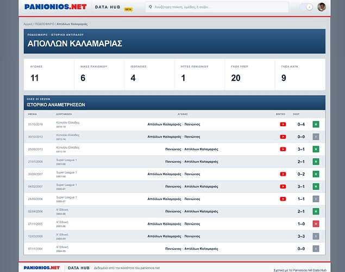Open the 04/02/2007 Πανιώνιος – Απόλλων Καλαμαριάς match

tap(192, 187)
